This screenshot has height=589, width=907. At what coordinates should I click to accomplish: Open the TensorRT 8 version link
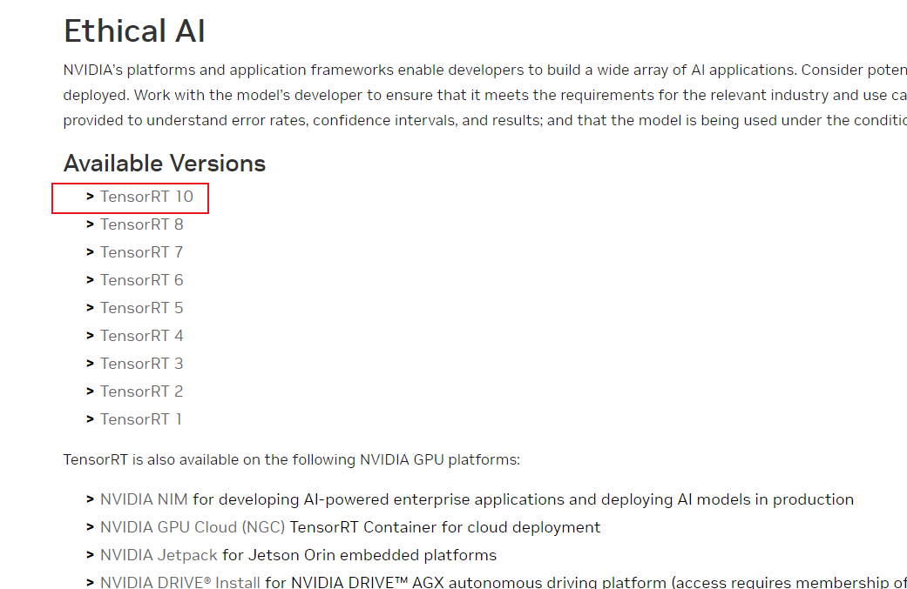(142, 224)
